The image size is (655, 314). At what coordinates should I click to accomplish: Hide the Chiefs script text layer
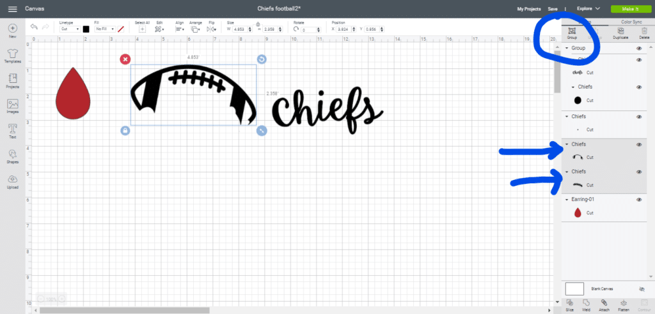pyautogui.click(x=639, y=60)
